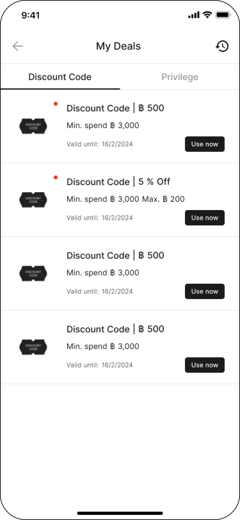Select the Discount Code tab
The height and width of the screenshot is (520, 240).
[60, 77]
